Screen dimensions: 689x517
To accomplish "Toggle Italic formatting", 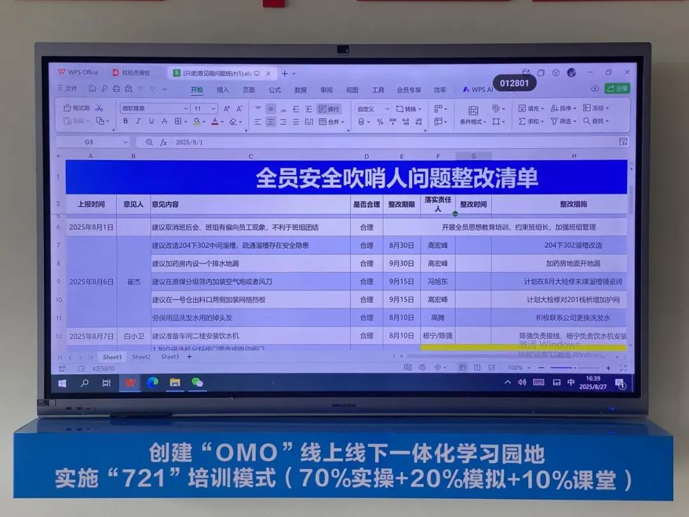I will click(x=138, y=121).
